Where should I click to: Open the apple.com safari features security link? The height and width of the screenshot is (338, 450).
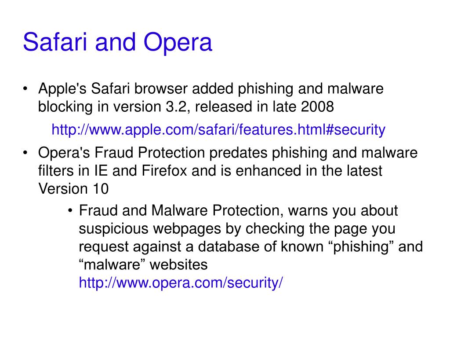[x=218, y=130]
